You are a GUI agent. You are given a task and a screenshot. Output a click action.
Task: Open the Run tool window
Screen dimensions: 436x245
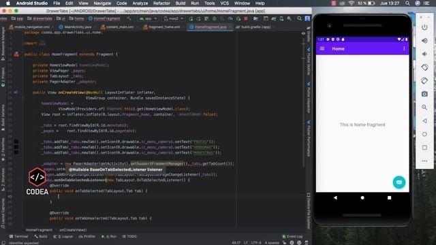[x=109, y=236]
